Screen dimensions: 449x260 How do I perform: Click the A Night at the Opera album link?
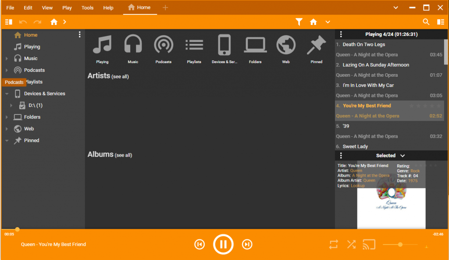click(371, 175)
